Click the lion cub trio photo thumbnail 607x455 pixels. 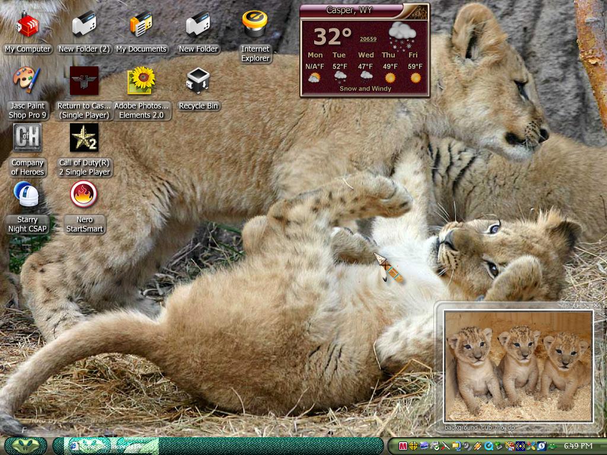click(518, 366)
